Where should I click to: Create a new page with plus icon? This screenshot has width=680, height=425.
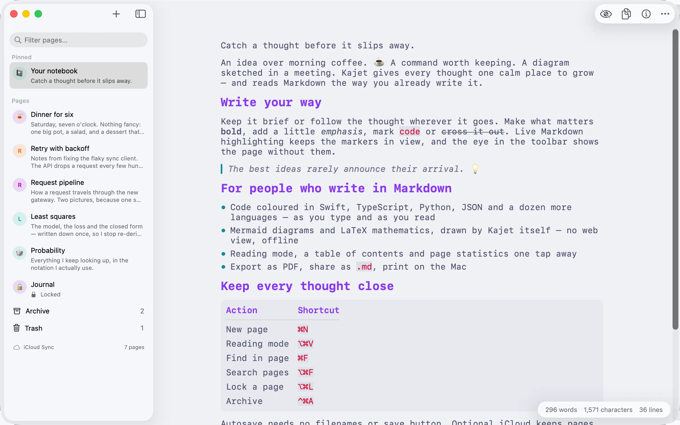click(x=116, y=14)
